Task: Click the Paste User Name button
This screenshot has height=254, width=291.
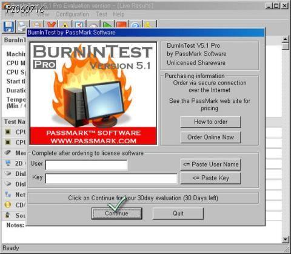Action: pos(210,164)
